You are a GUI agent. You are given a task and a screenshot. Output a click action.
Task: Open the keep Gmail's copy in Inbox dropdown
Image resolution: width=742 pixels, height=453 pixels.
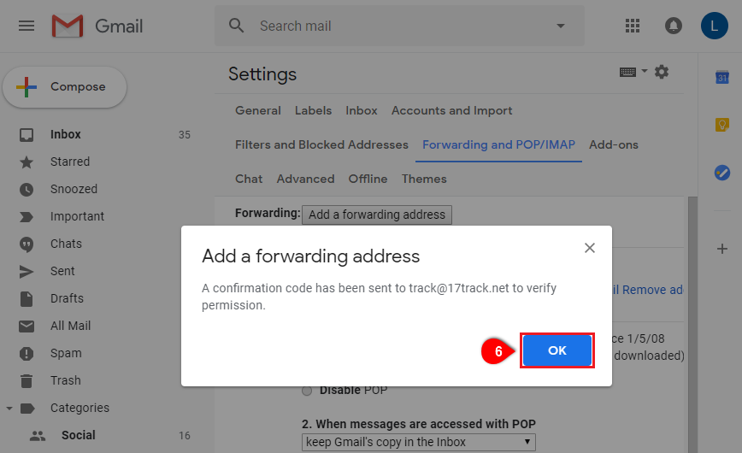(x=419, y=442)
